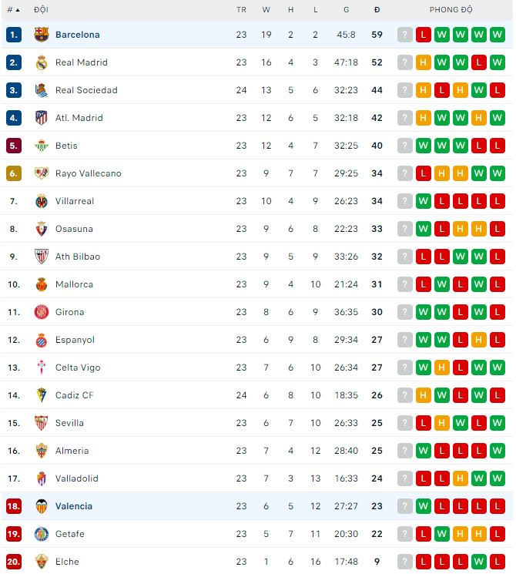The width and height of the screenshot is (516, 574).
Task: Sort table by the # rank column
Action: coord(14,10)
